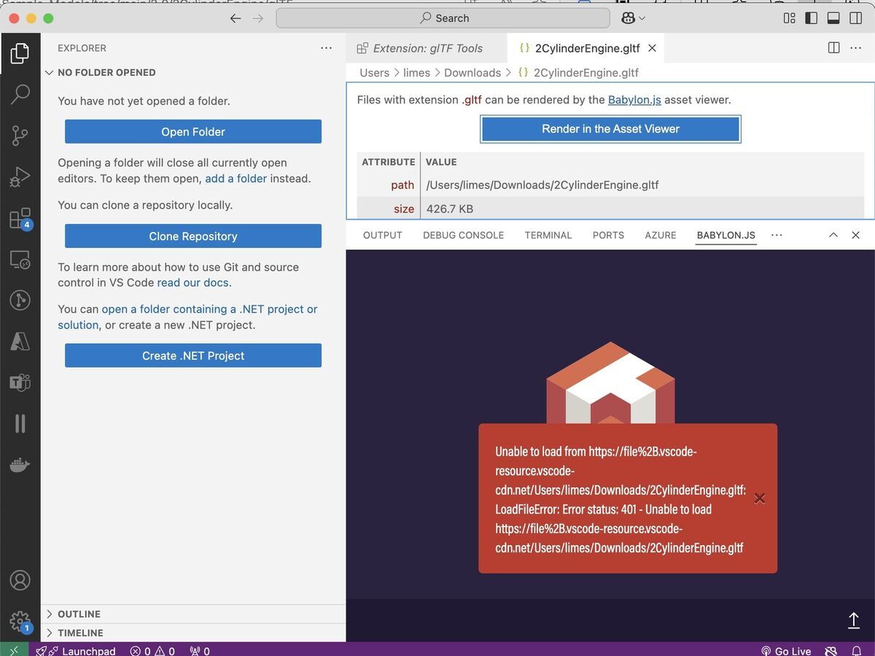Screen dimensions: 875x656
Task: Close the 2CylinderEngine.gltf tab
Action: [x=653, y=48]
